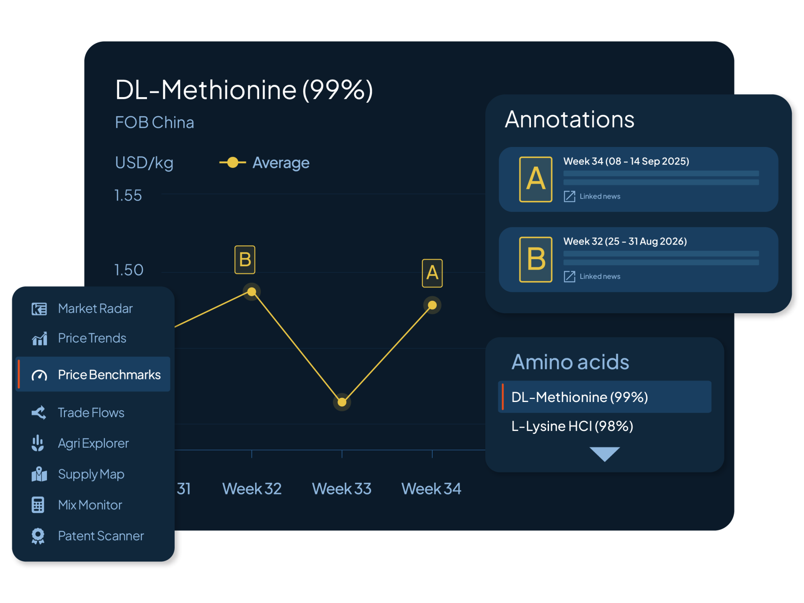Screen dimensions: 804x603
Task: Click the Agri Explorer plant icon
Action: 38,443
